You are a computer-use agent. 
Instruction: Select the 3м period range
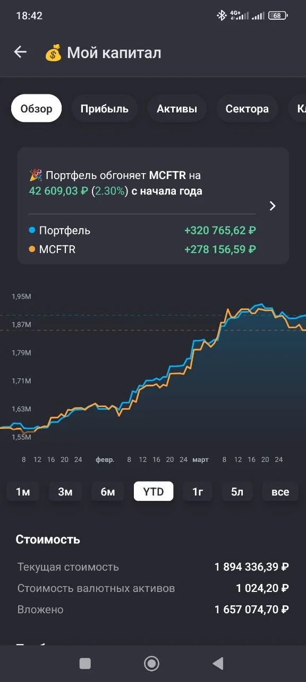click(x=65, y=491)
